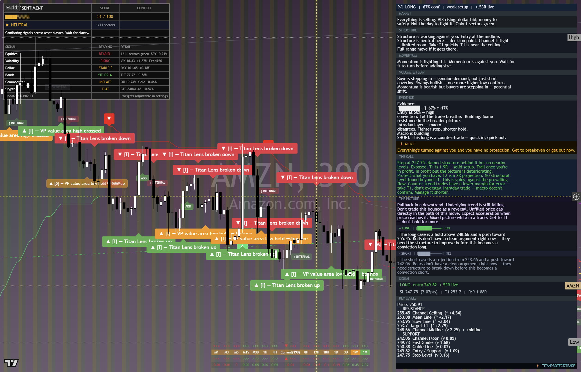Click the faded Range/Dist. button

[x=57, y=87]
